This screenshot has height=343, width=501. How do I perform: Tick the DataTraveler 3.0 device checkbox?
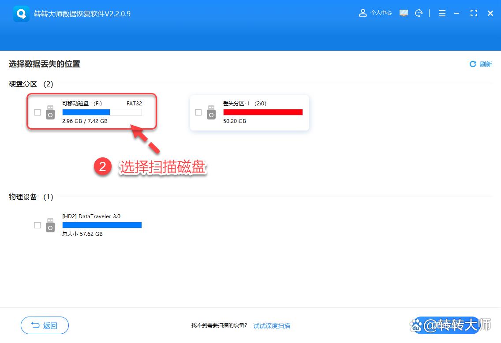(x=37, y=225)
